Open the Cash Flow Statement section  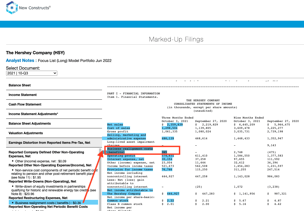54,104
